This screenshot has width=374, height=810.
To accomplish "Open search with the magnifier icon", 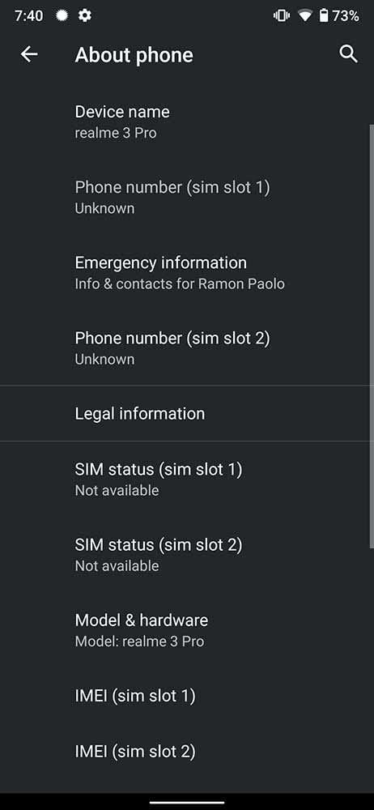I will (x=349, y=53).
